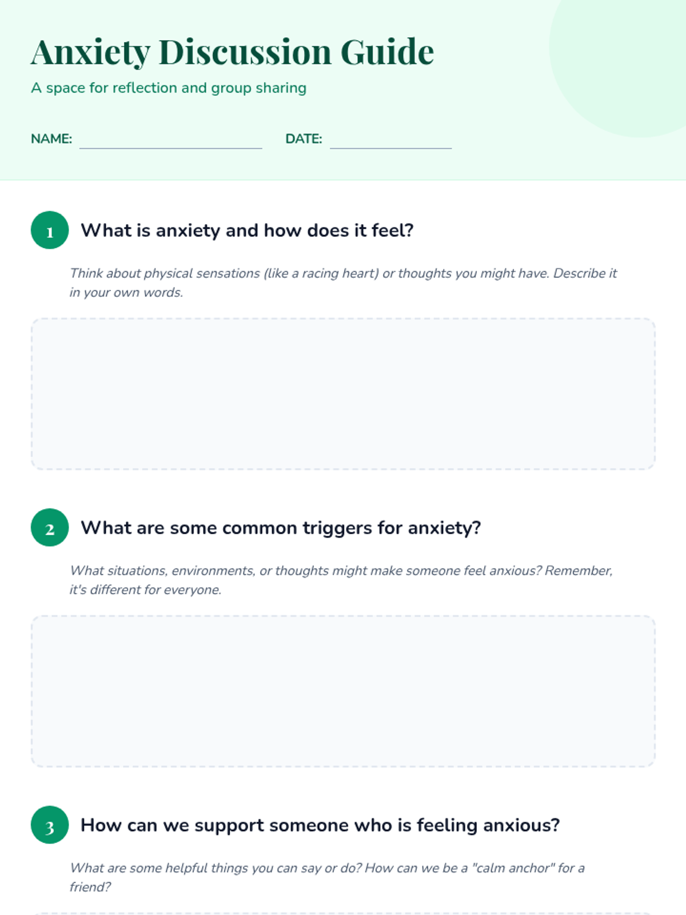Click the 'A space for reflection' subtitle

pyautogui.click(x=169, y=88)
